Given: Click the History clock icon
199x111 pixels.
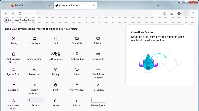Looking at the screenshot, I should pyautogui.click(x=13, y=38).
